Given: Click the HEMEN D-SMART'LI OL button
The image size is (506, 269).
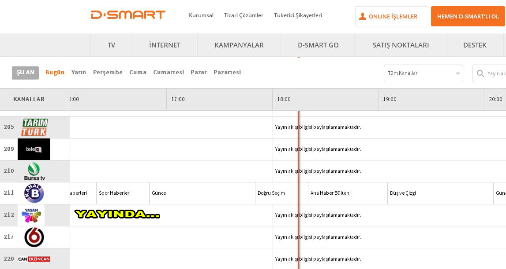Looking at the screenshot, I should coord(468,16).
